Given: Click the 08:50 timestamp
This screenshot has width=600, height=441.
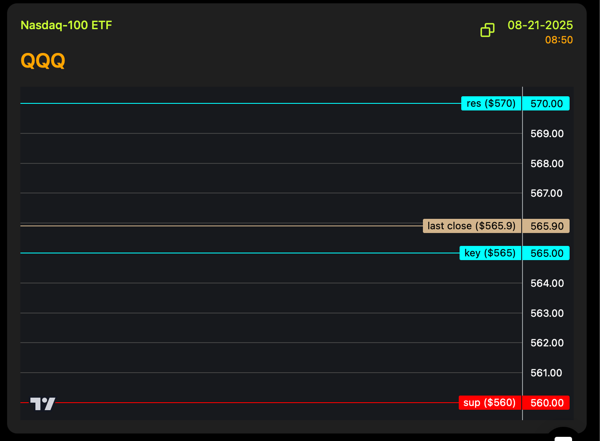Looking at the screenshot, I should 559,40.
